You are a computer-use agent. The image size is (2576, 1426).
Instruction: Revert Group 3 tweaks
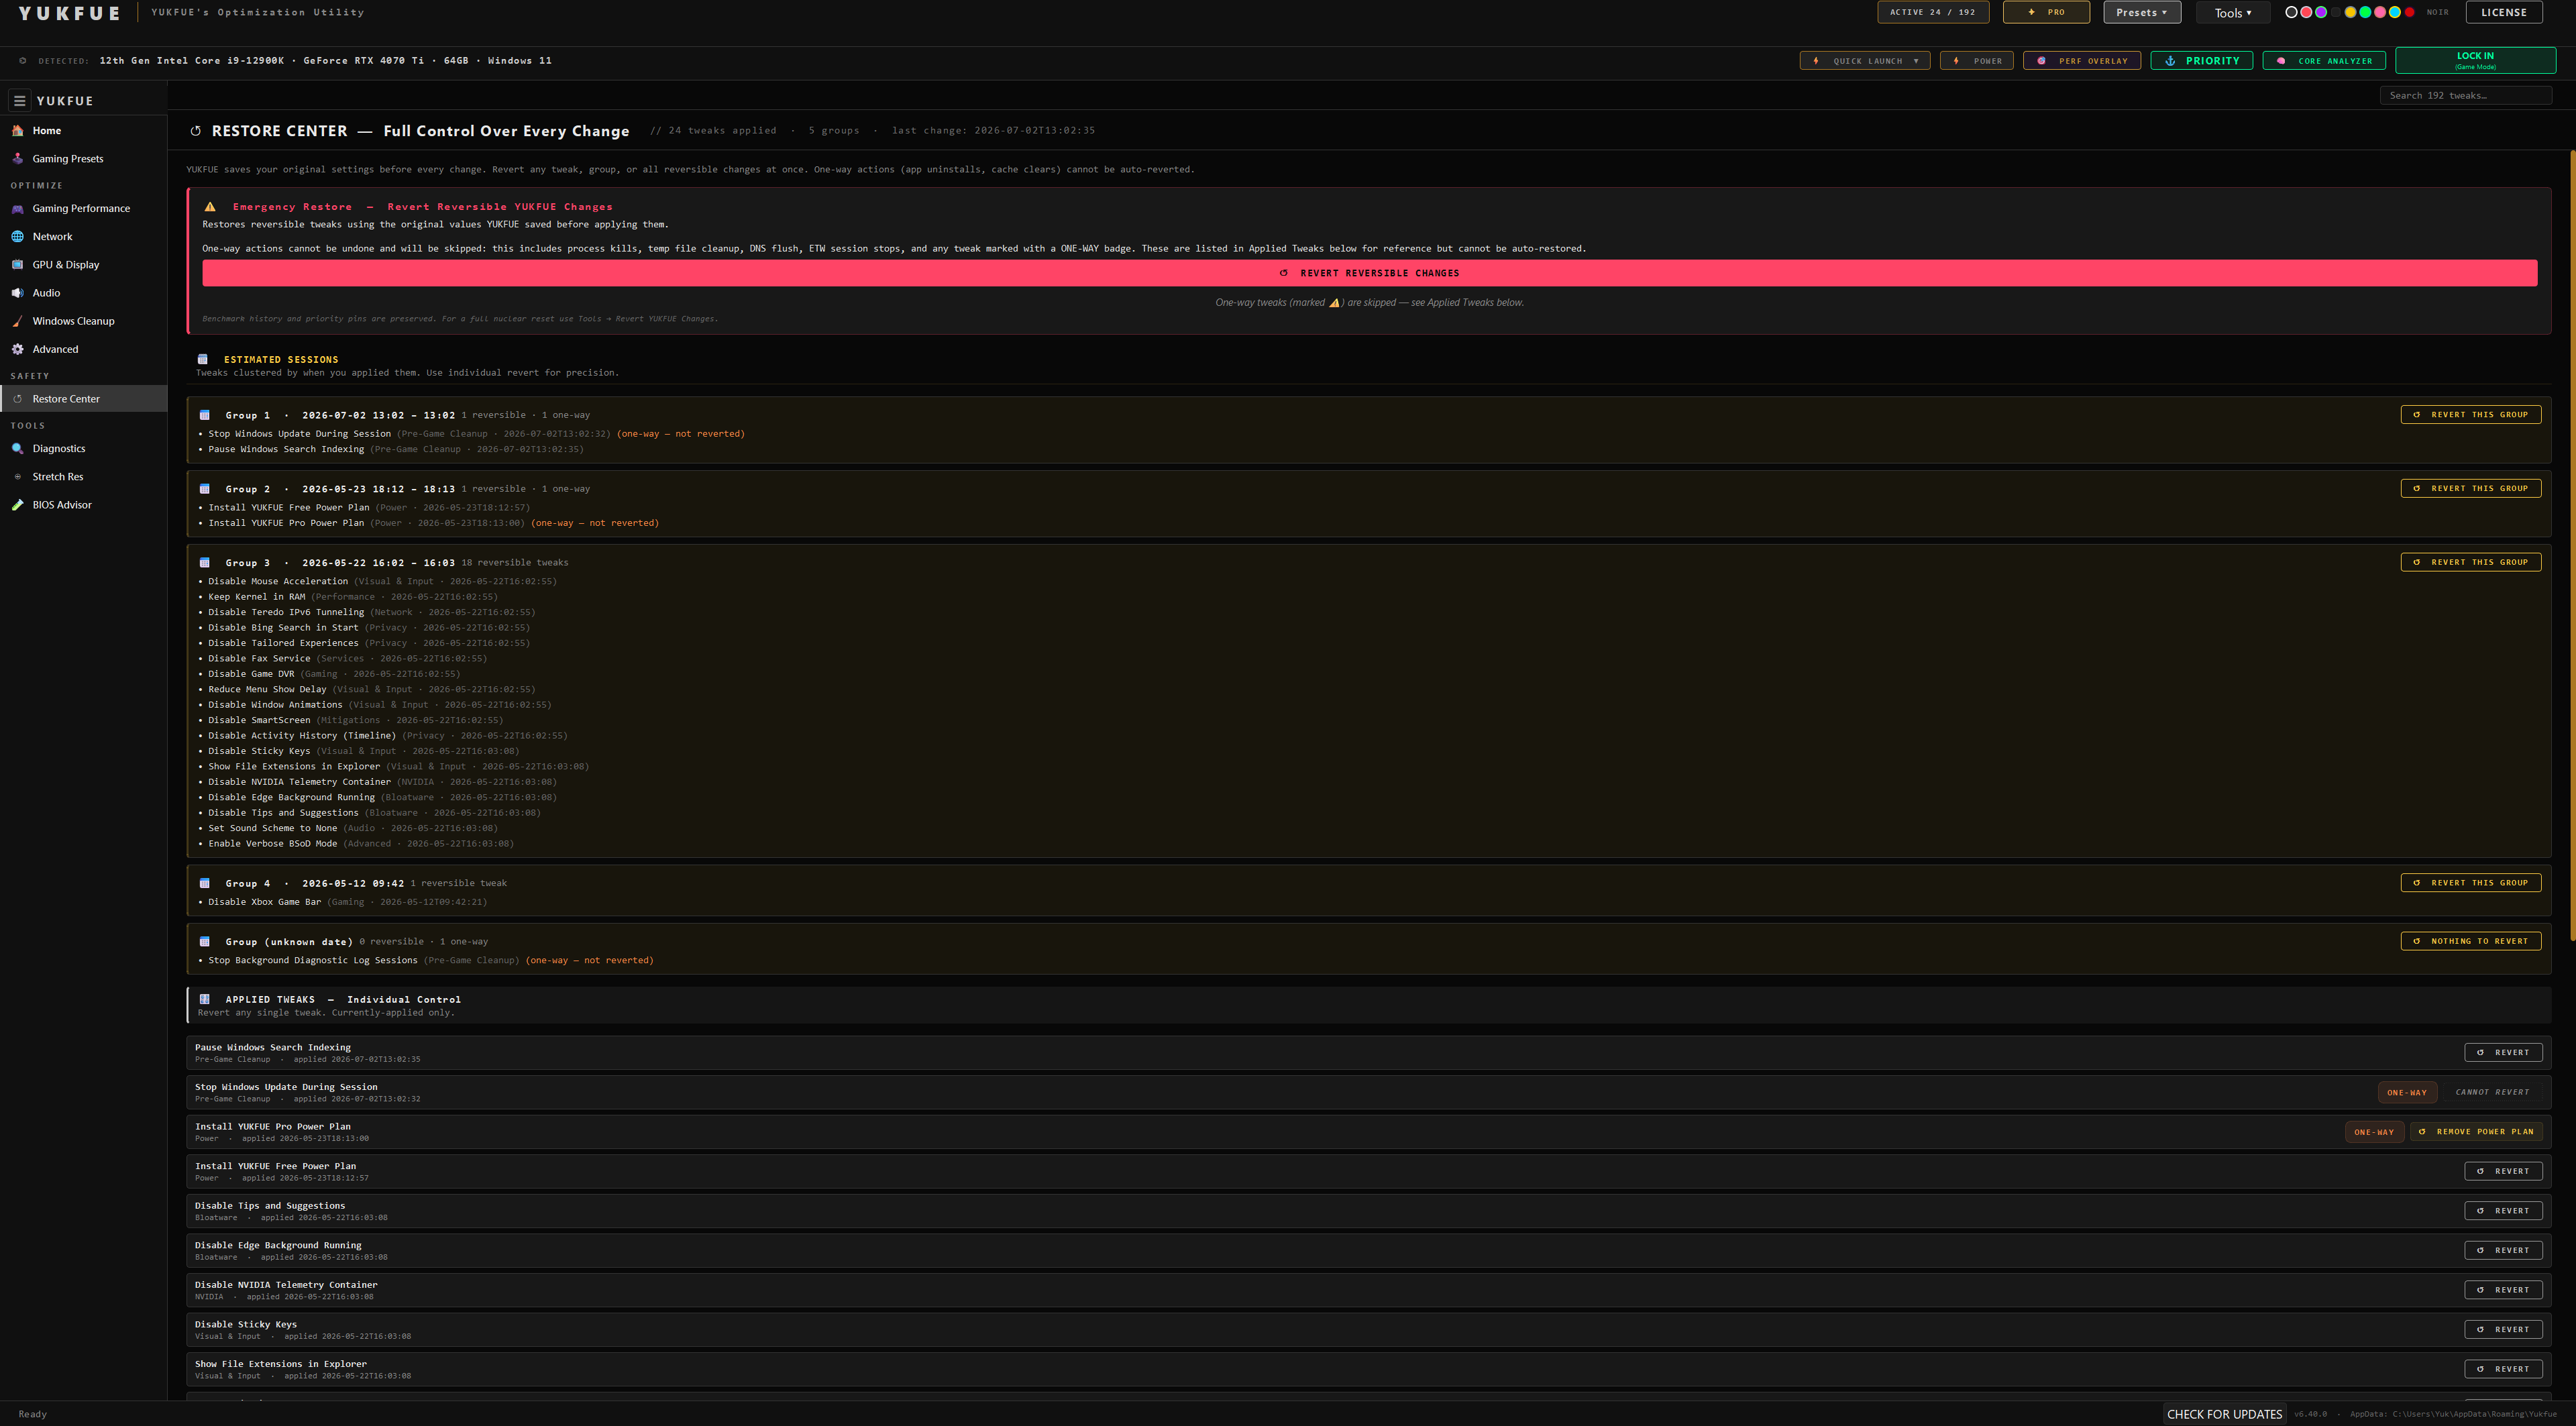[x=2470, y=562]
